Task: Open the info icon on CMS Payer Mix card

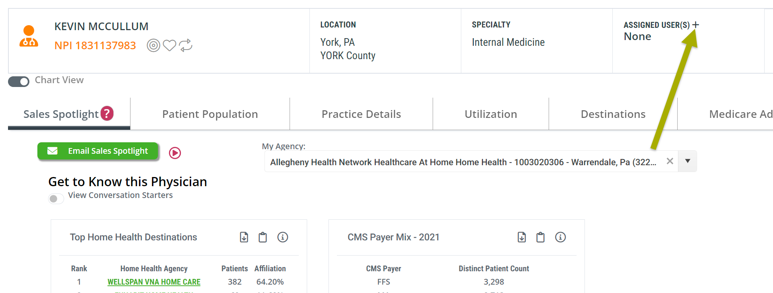Action: click(560, 237)
